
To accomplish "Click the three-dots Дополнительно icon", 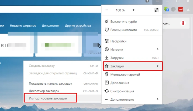I will (x=107, y=99).
